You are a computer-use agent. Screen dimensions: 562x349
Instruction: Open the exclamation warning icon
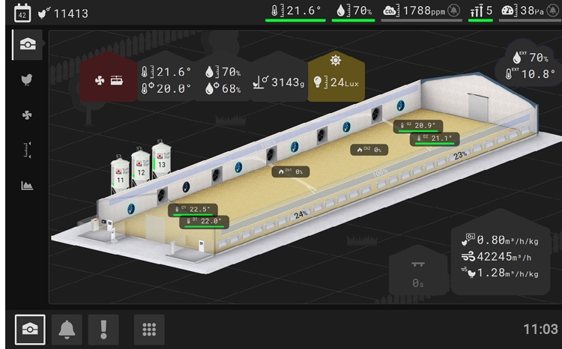[x=103, y=330]
